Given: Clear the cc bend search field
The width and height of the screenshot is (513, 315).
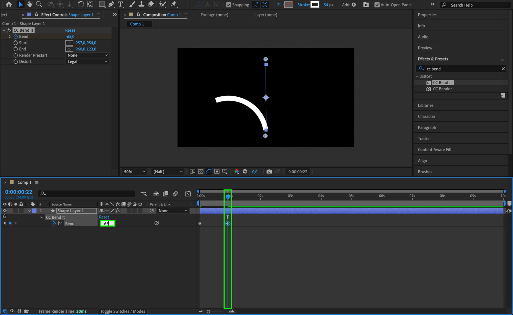Looking at the screenshot, I should 503,69.
